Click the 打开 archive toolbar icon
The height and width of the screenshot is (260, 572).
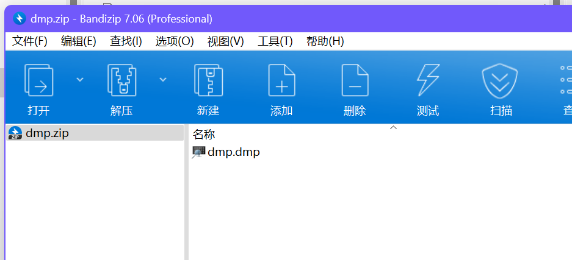38,80
